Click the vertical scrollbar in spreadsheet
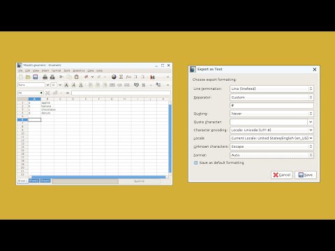Image resolution: width=335 pixels, height=251 pixels. 170,138
